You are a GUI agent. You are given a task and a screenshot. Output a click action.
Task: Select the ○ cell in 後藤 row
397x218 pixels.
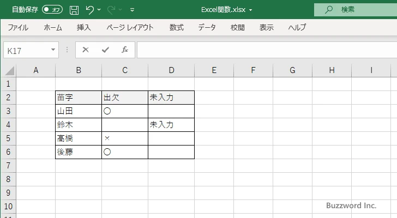125,152
